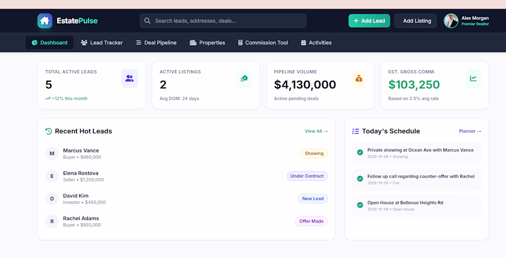Click the Today's Schedule checklist icon
The width and height of the screenshot is (506, 258).
[x=356, y=131]
